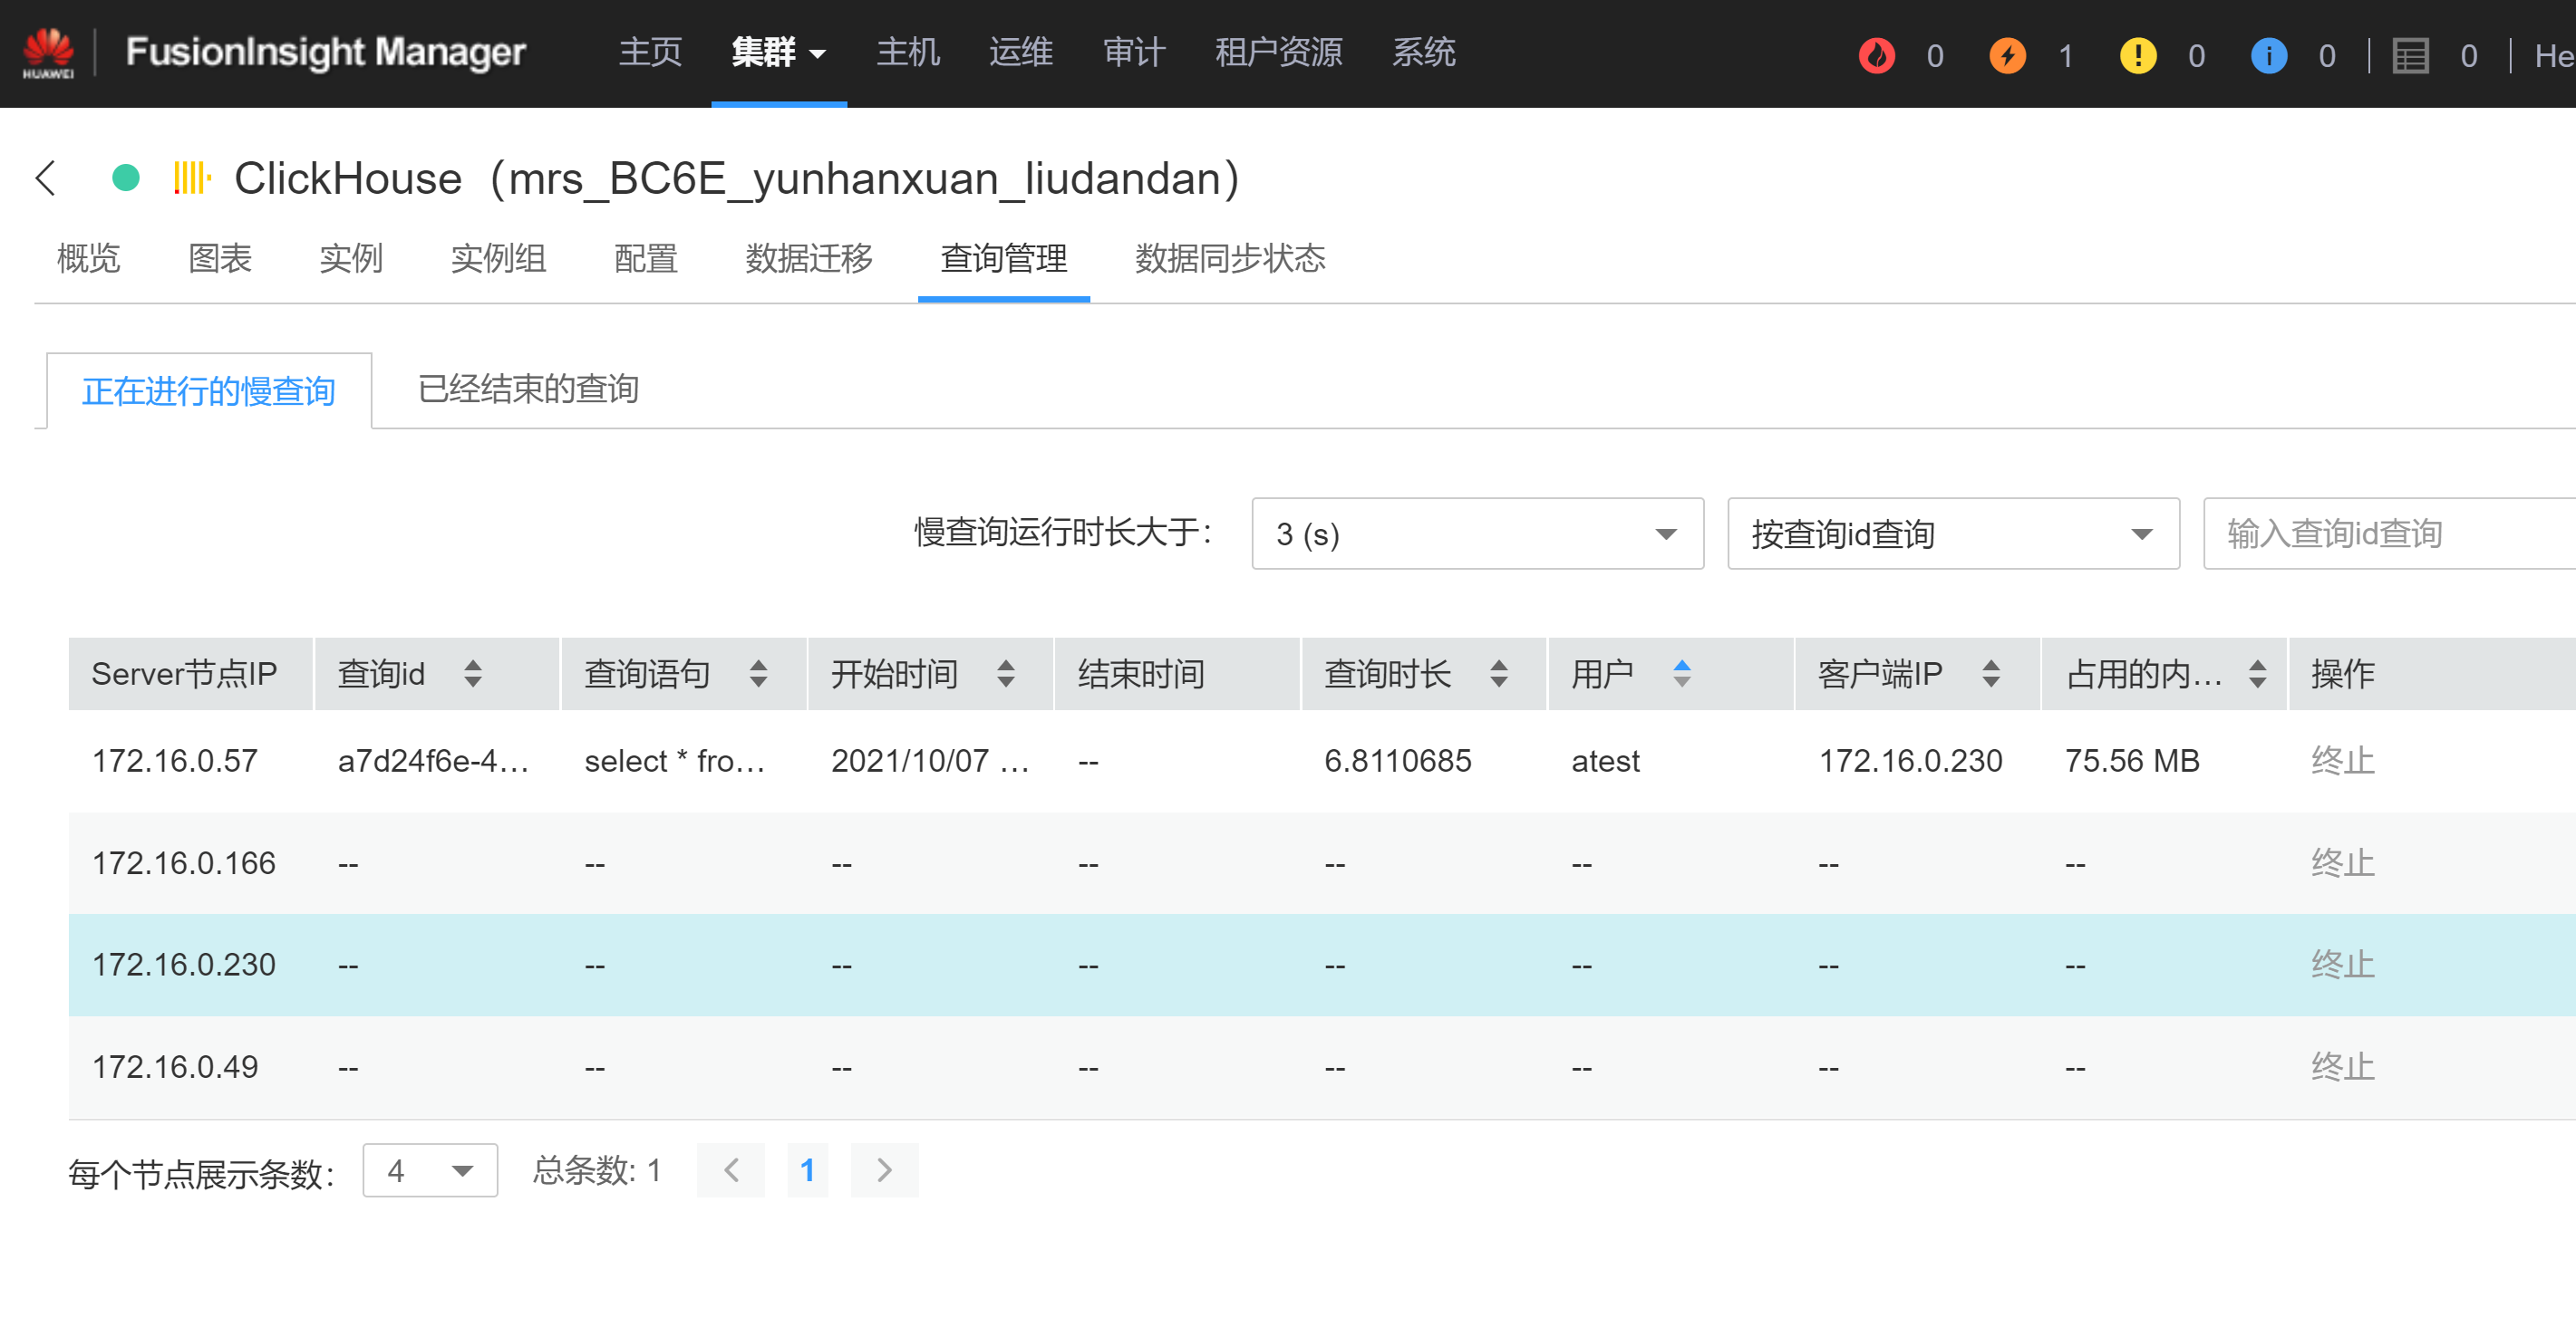Click the orange major alarm icon
Viewport: 2576px width, 1327px height.
pyautogui.click(x=2007, y=55)
